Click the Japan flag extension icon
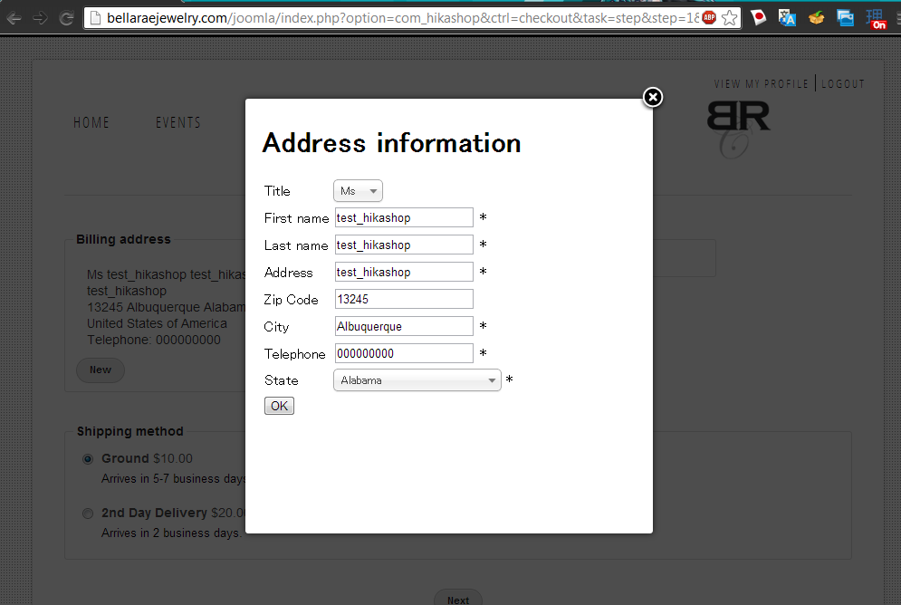Viewport: 901px width, 605px height. (758, 18)
